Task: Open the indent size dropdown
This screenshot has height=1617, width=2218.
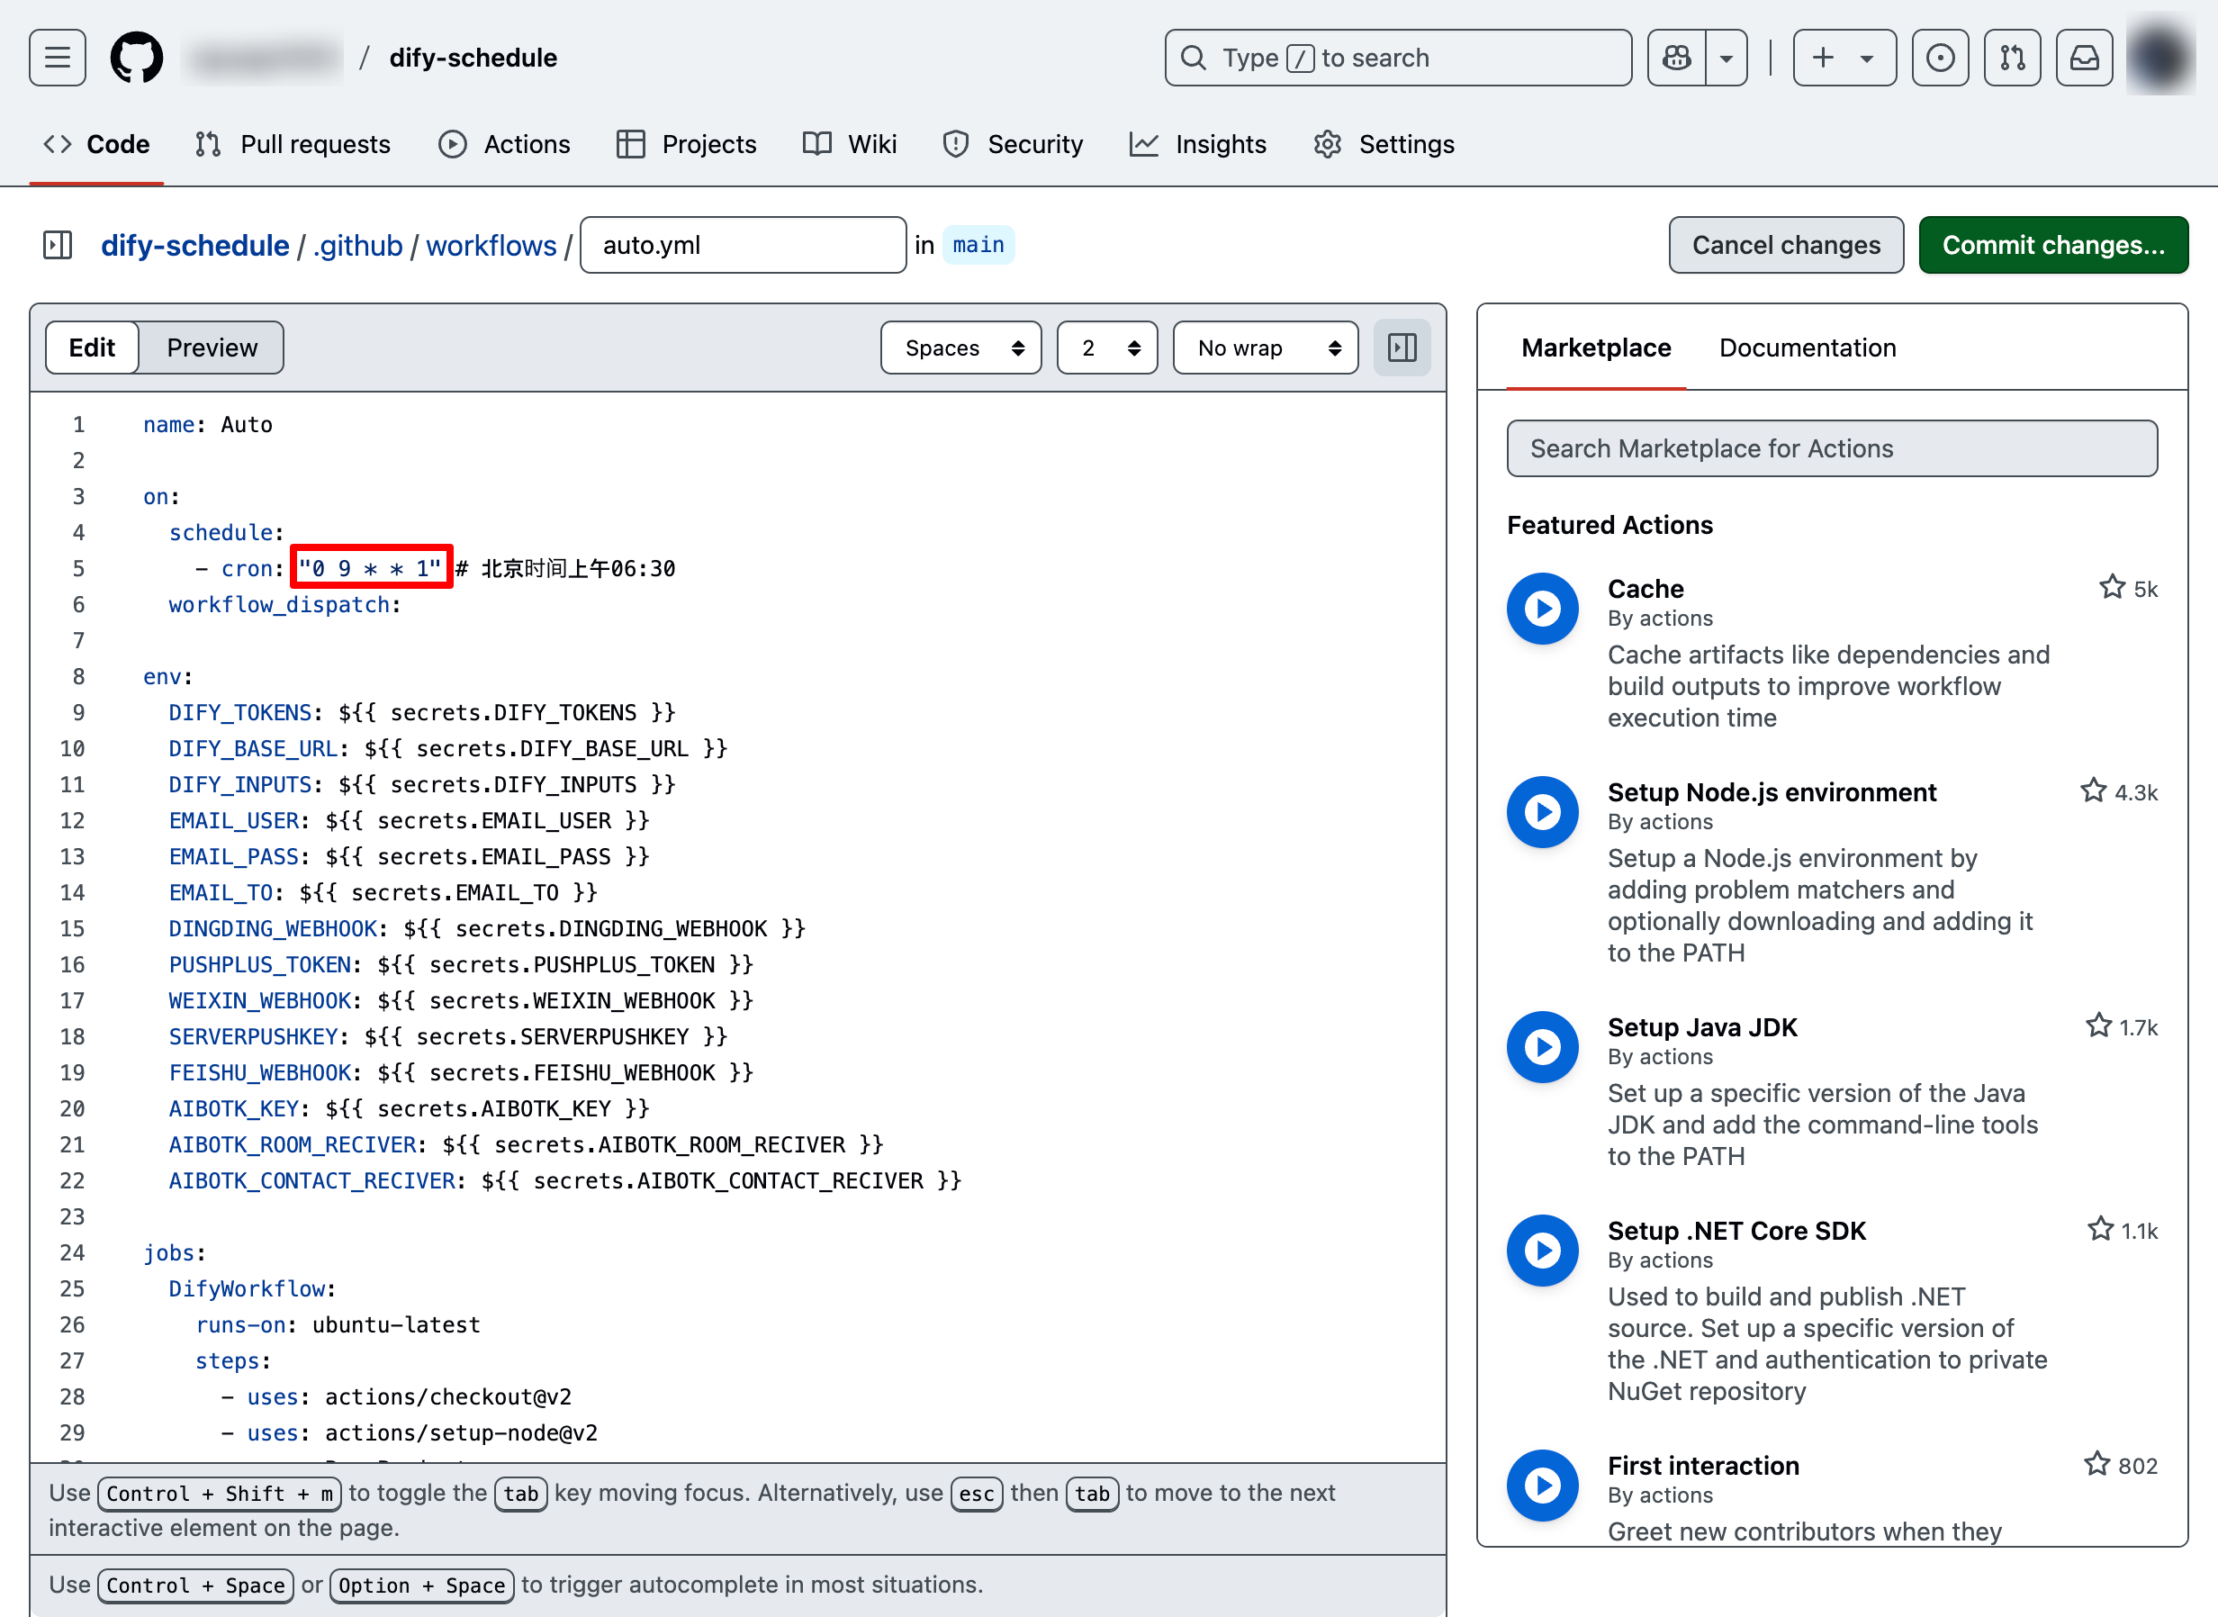Action: click(x=1106, y=348)
